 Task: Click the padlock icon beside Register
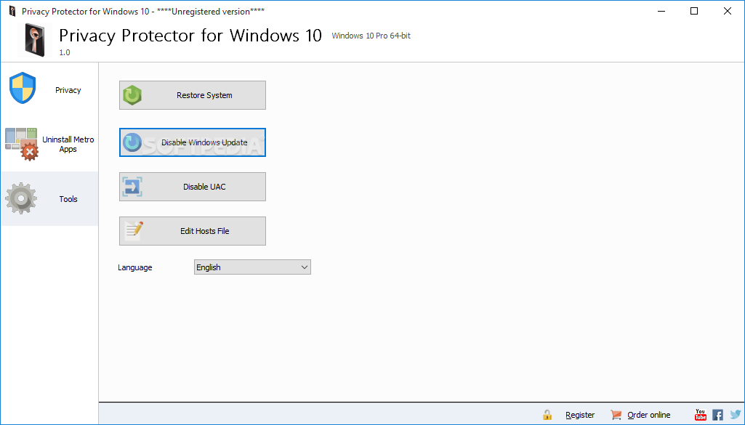click(547, 415)
